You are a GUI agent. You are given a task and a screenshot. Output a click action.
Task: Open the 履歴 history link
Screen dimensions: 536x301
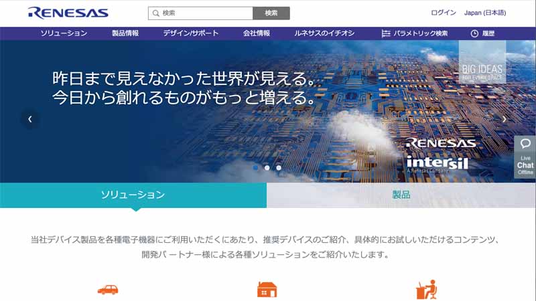click(x=488, y=33)
